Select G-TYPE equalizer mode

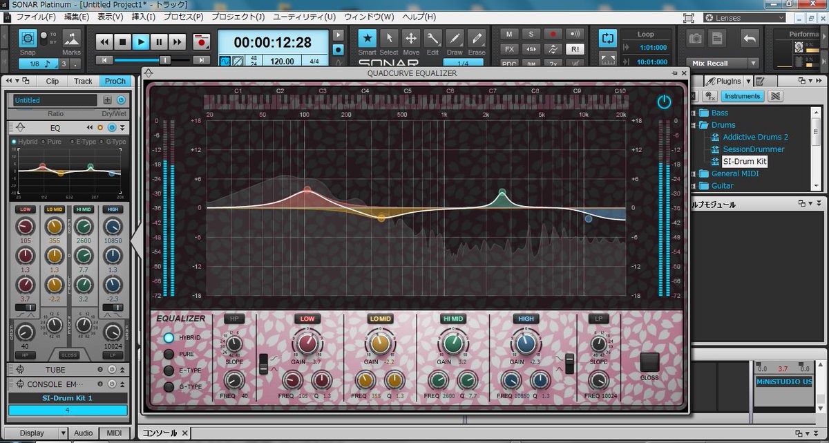tap(169, 386)
